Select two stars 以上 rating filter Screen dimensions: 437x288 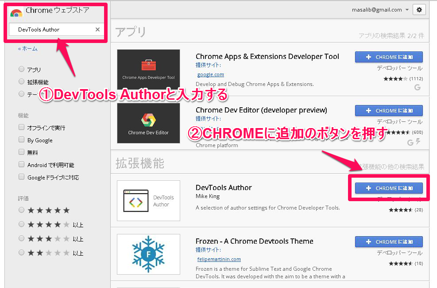[21, 252]
